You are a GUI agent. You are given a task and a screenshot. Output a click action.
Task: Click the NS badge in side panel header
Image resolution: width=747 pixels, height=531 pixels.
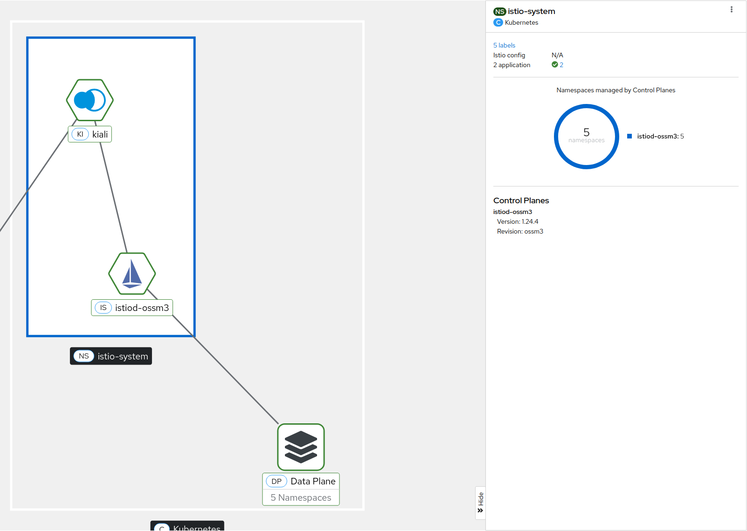tap(500, 12)
